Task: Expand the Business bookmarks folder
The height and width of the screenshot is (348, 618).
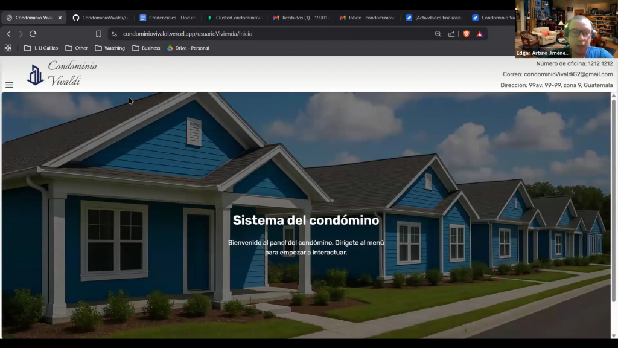Action: pyautogui.click(x=146, y=48)
